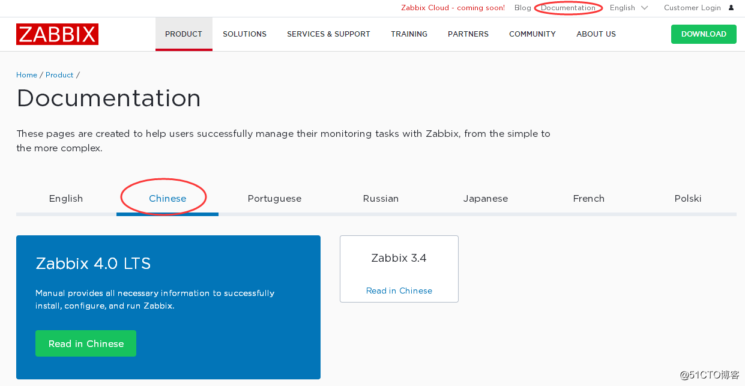
Task: Switch to the French documentation tab
Action: (589, 199)
